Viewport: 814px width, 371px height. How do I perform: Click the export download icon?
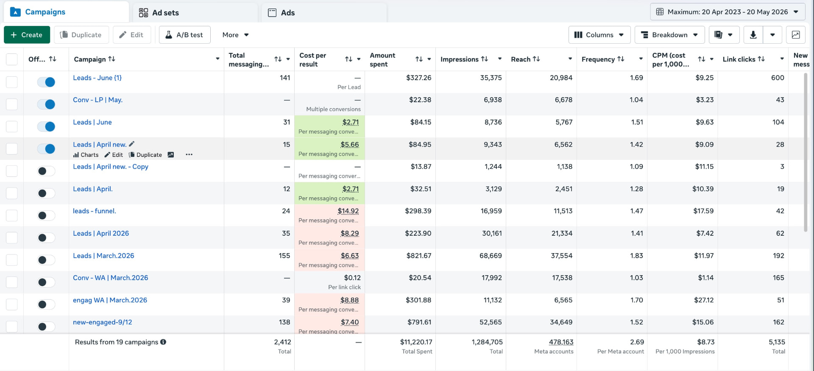click(x=753, y=35)
